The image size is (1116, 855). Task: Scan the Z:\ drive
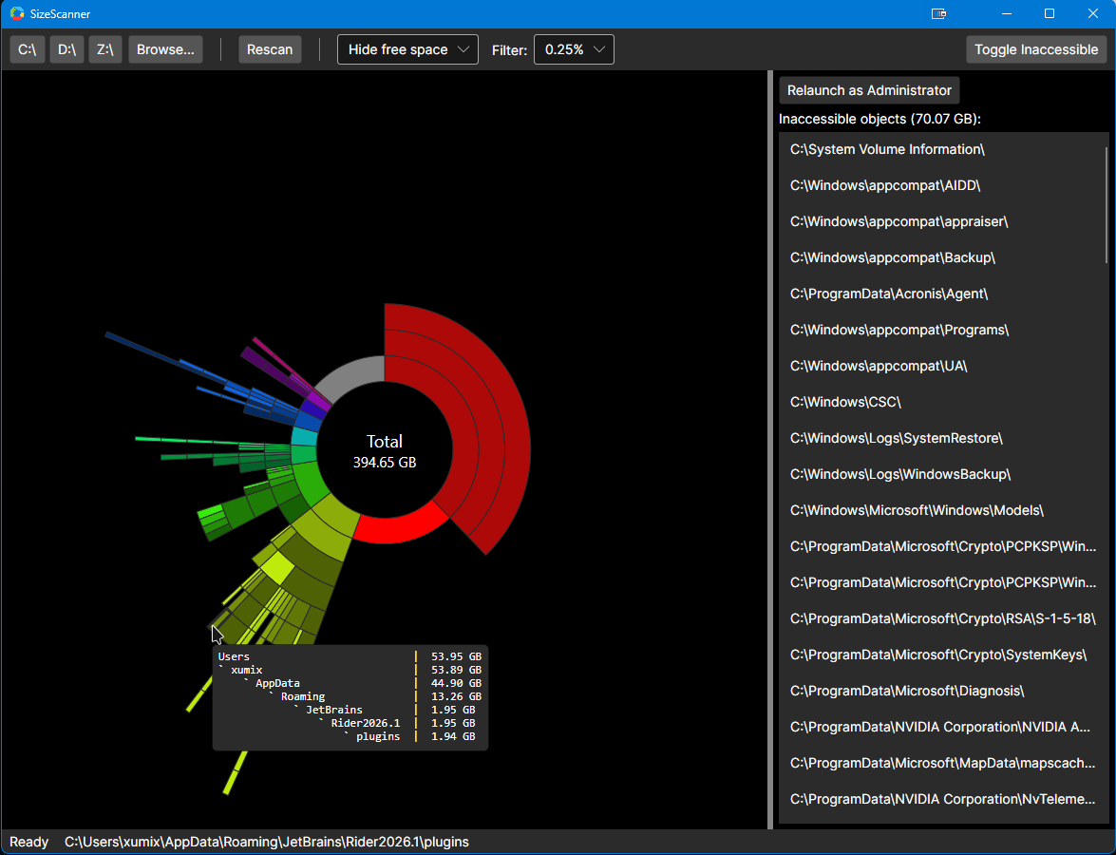(x=105, y=49)
